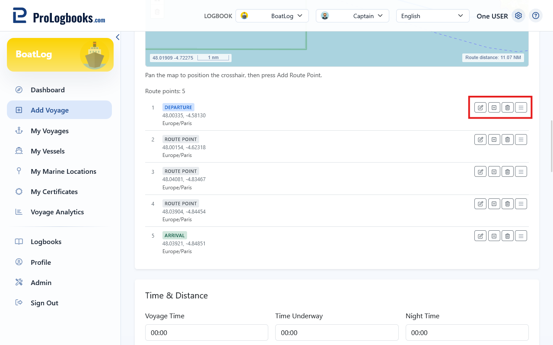Image resolution: width=553 pixels, height=345 pixels.
Task: Click the map coordinates 48.01909 -4.72275
Action: tap(173, 57)
